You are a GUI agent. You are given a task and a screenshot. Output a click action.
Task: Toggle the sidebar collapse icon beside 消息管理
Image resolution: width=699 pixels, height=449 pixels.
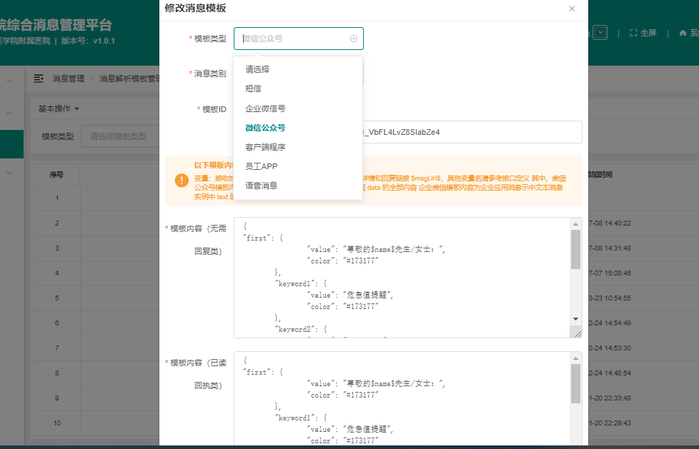click(x=39, y=79)
